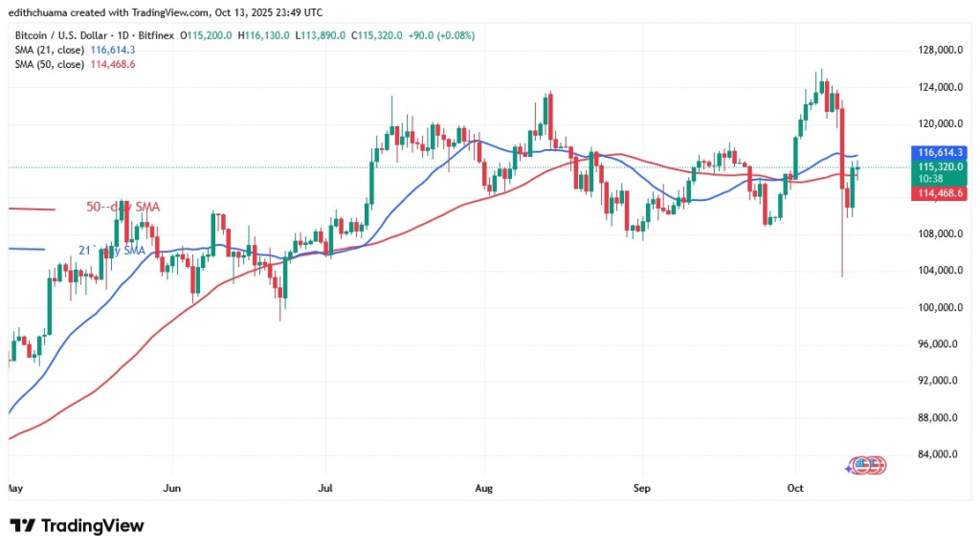The width and height of the screenshot is (980, 551).
Task: Click the Aug label on the time axis
Action: click(483, 488)
